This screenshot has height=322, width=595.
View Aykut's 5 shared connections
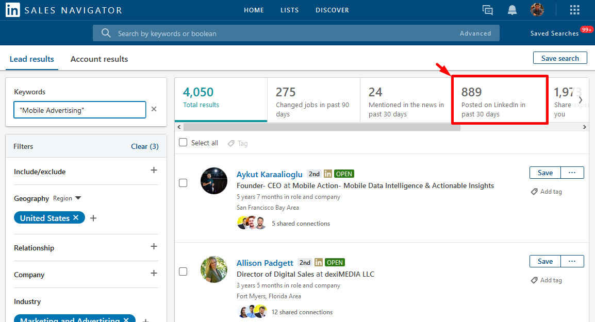301,224
